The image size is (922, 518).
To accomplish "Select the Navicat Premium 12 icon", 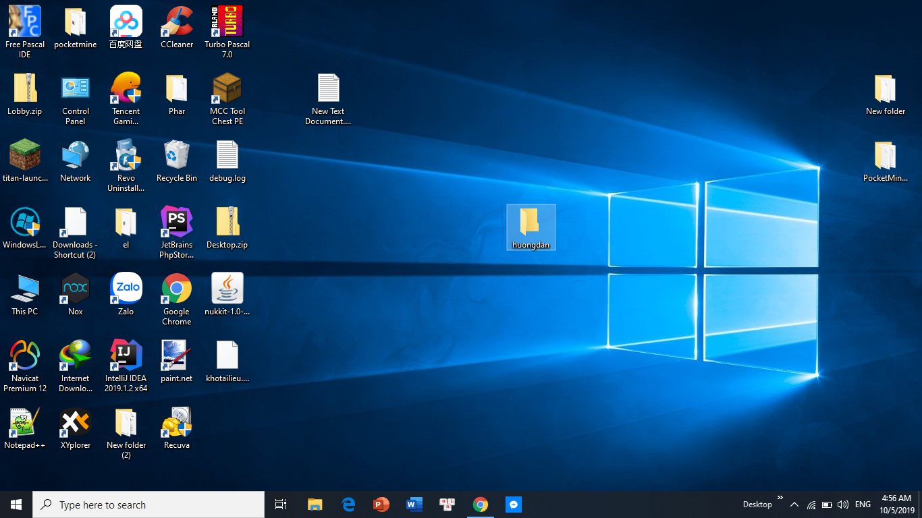I will pyautogui.click(x=25, y=355).
